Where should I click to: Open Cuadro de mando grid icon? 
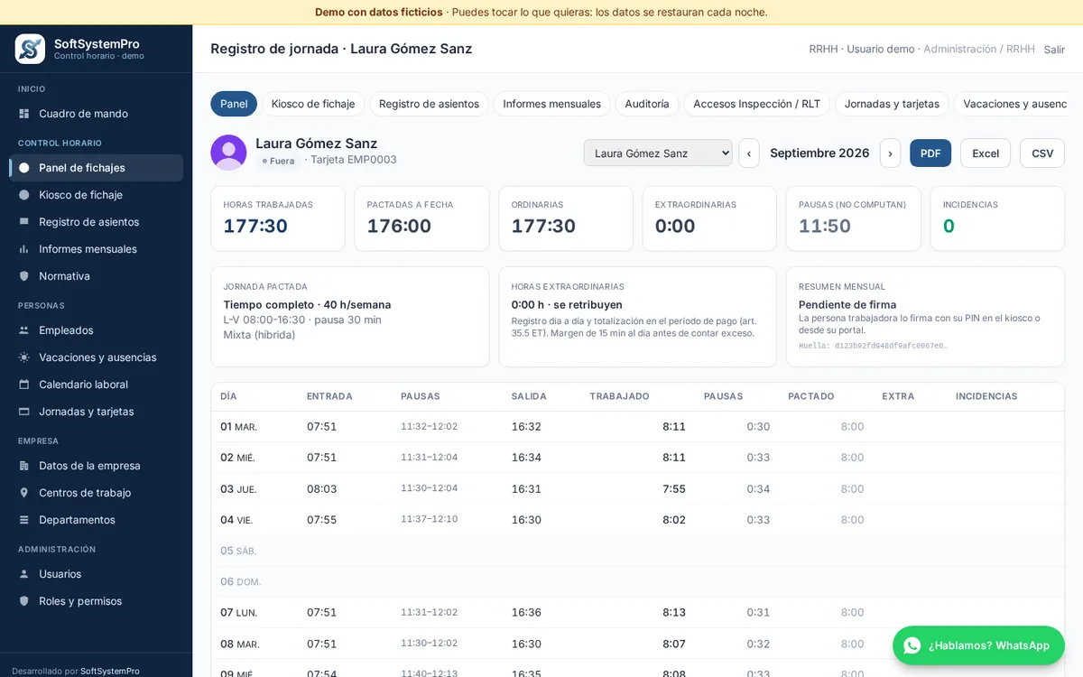23,114
